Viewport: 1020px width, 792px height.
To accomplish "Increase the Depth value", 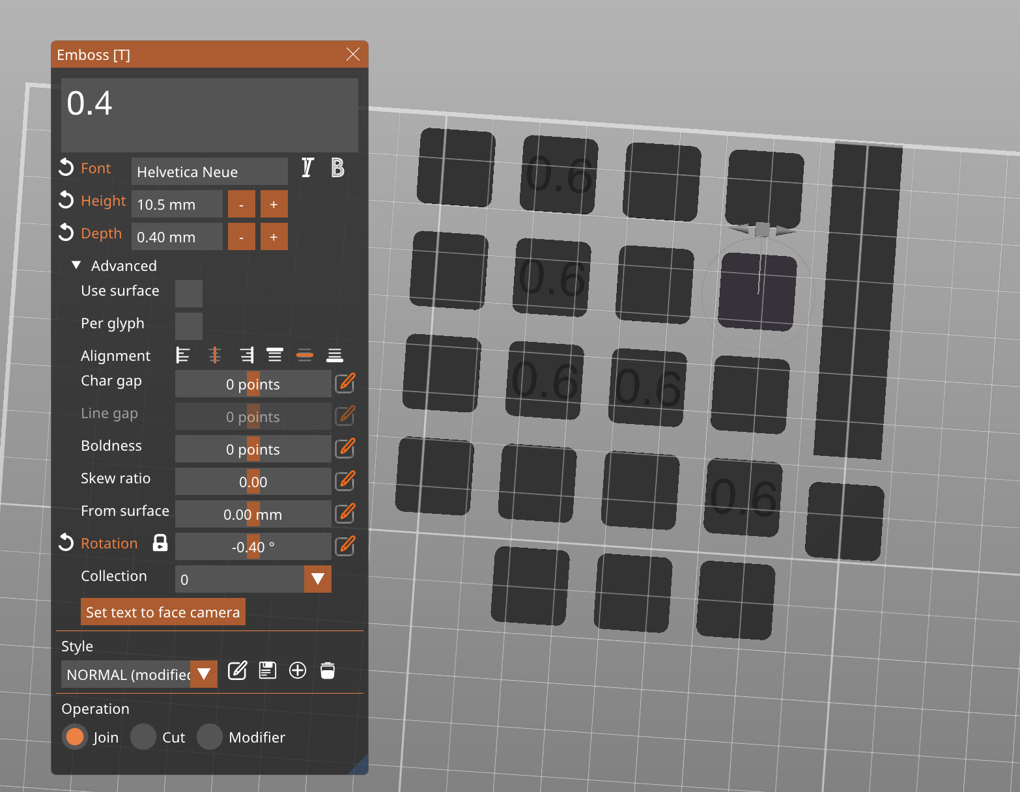I will tap(274, 236).
